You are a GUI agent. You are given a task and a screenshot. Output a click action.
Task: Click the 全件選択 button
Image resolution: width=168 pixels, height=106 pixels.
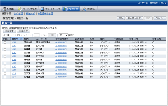click(9, 31)
